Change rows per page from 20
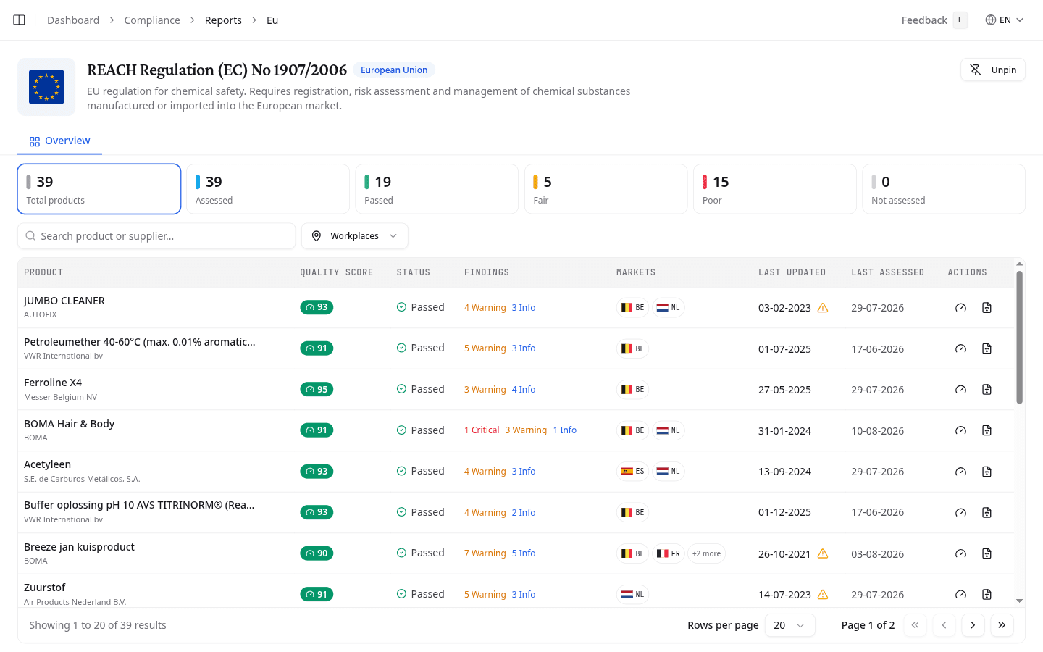Viewport: 1043px width, 652px height. (x=789, y=625)
